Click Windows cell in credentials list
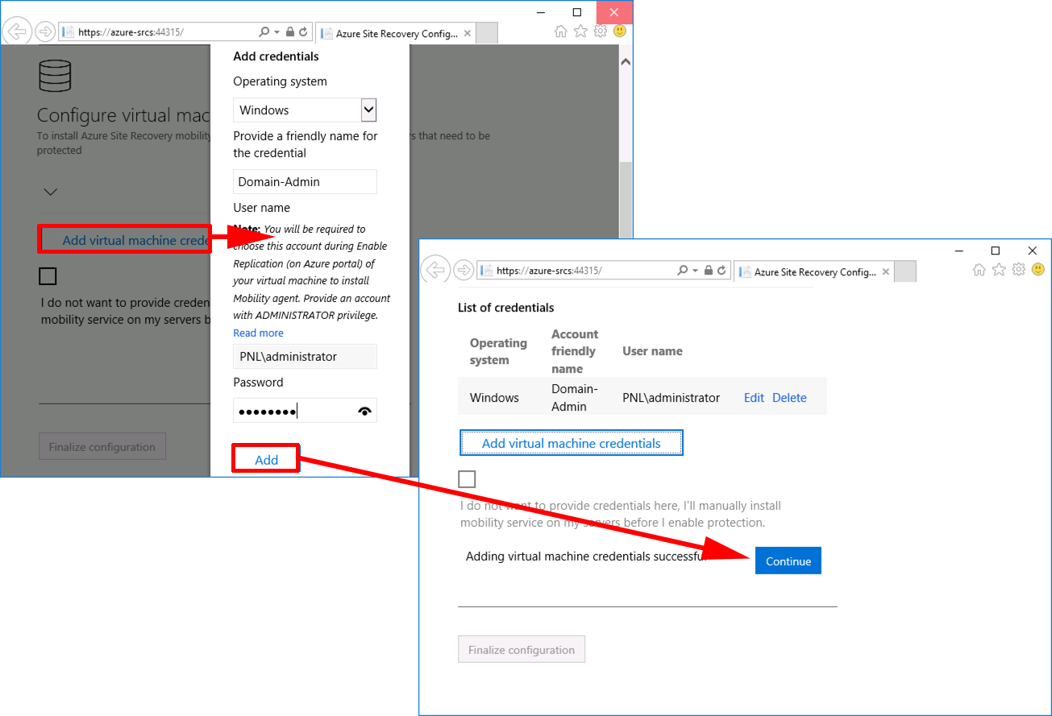 (494, 397)
